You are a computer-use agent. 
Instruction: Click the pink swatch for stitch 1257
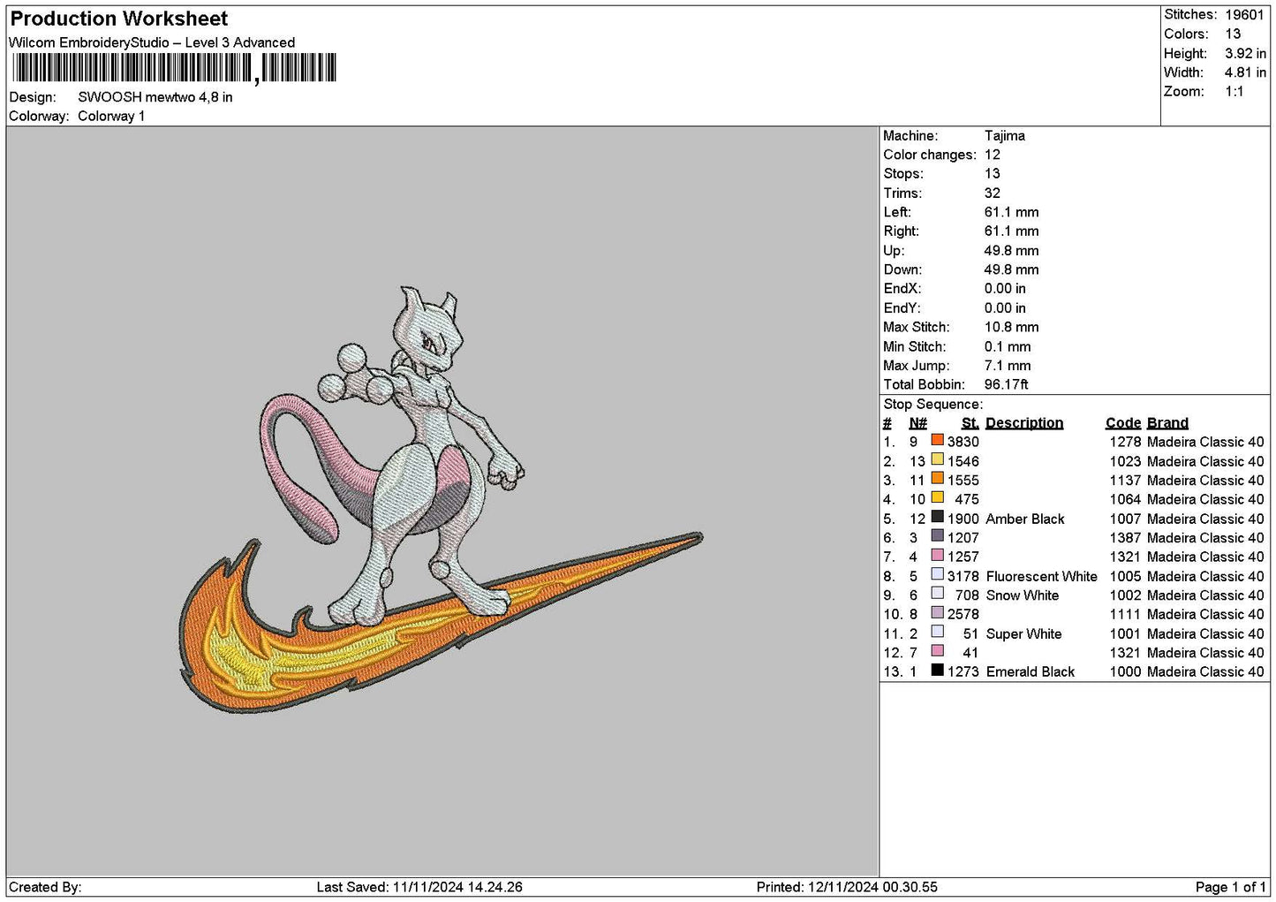click(x=938, y=555)
